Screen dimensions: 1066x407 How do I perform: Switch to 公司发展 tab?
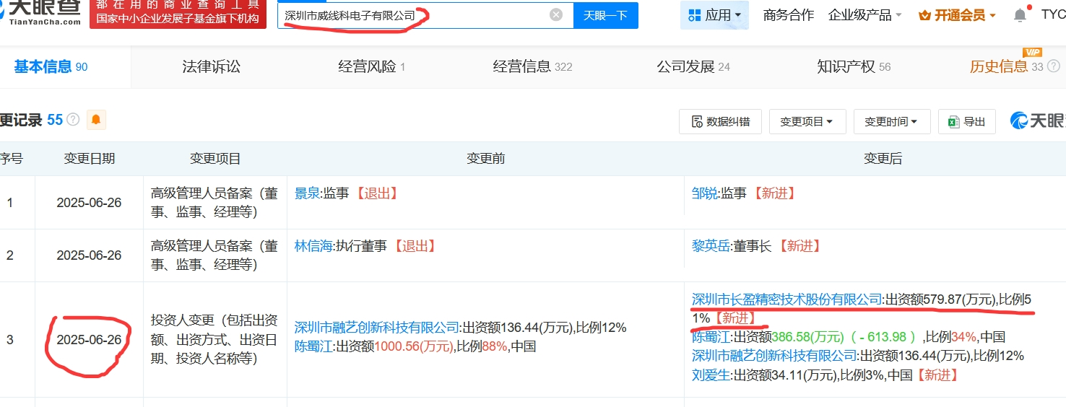point(693,67)
